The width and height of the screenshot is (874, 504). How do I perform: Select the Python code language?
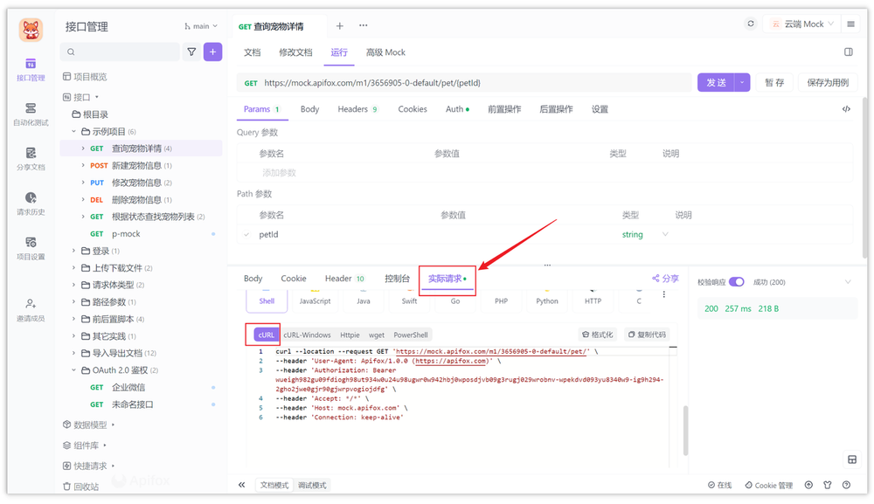pos(547,300)
